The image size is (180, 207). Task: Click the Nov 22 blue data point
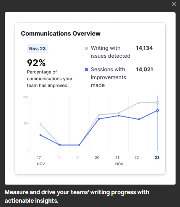click(139, 119)
